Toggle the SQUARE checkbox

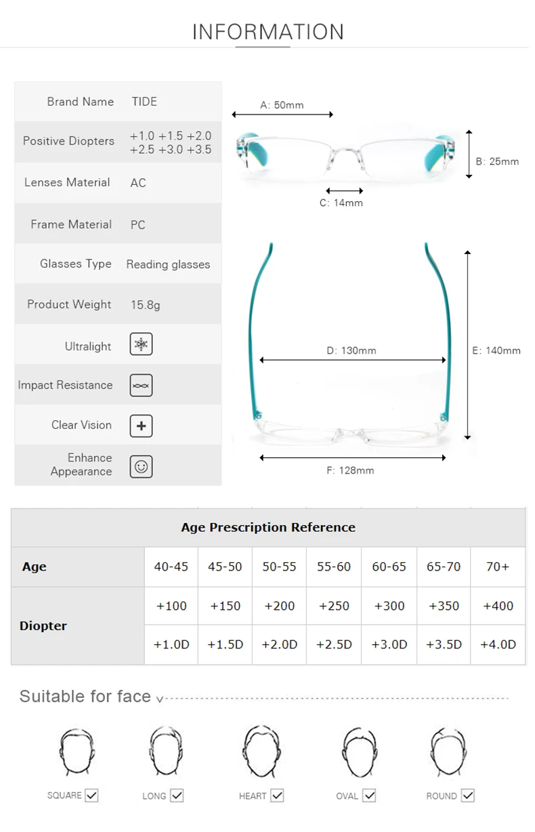click(x=91, y=795)
